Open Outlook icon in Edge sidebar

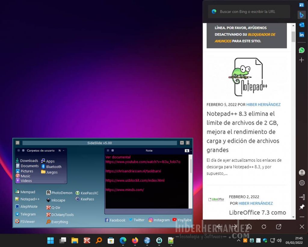pyautogui.click(x=301, y=25)
